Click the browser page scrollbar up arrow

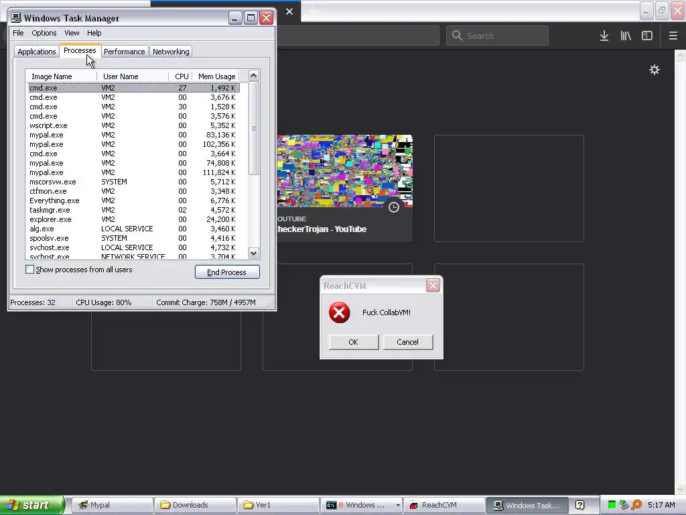[681, 55]
